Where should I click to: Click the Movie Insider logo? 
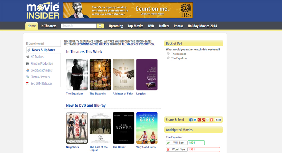tap(43, 11)
